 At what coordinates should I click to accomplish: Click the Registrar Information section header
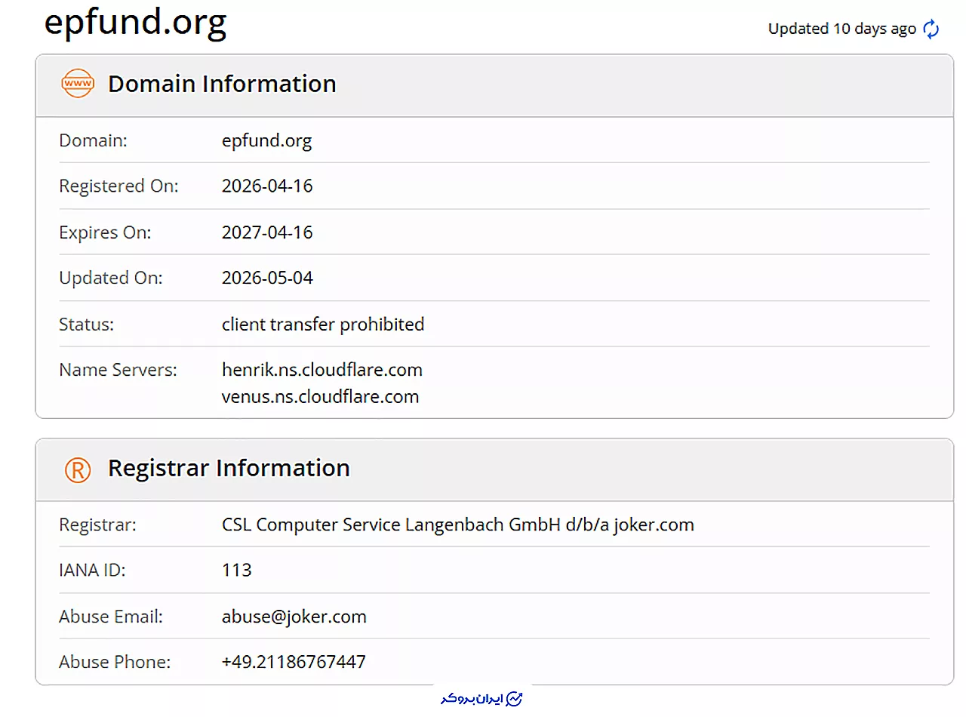[229, 468]
